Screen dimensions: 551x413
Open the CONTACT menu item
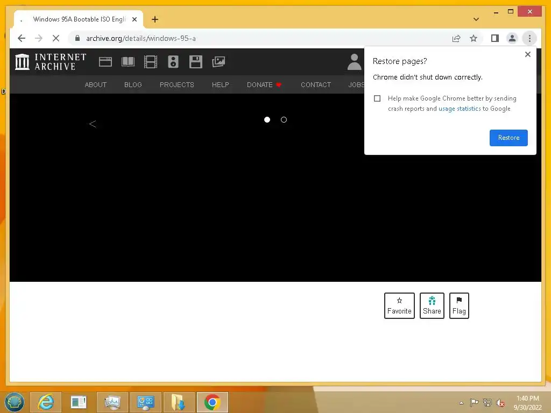tap(316, 84)
